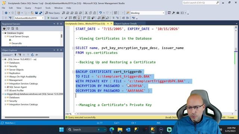Click the Display Estimated Execution Plan icon
This screenshot has height=134, width=239.
[70, 18]
